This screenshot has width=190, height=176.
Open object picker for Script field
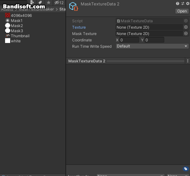click(186, 21)
